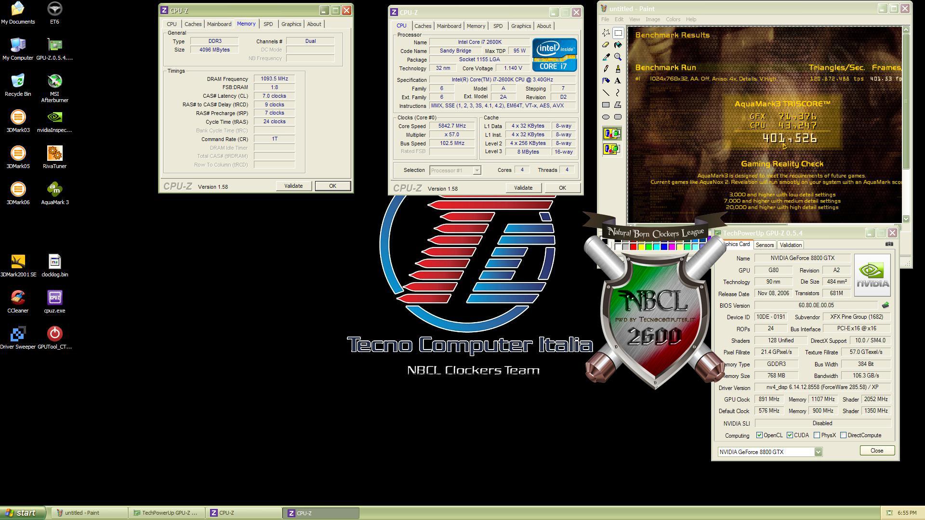The height and width of the screenshot is (520, 925).
Task: Click the Core Speed value 5842.7 MHz
Action: [452, 126]
